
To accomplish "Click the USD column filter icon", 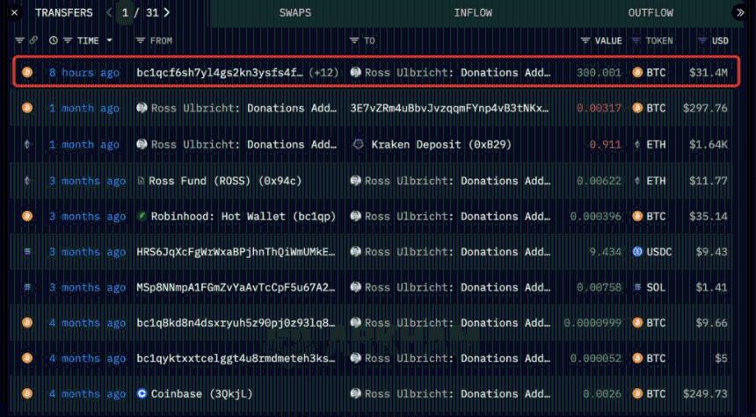I will [x=701, y=41].
